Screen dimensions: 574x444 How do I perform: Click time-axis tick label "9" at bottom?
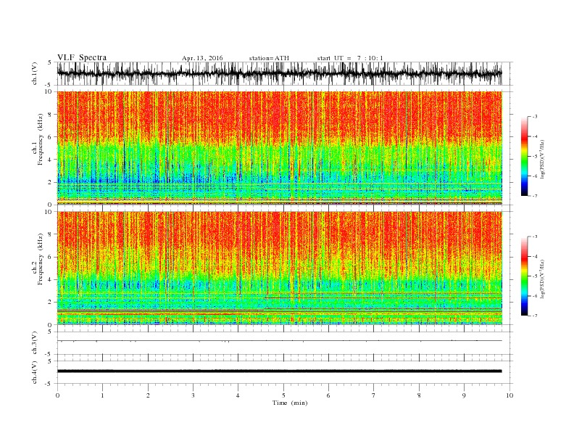pos(464,395)
